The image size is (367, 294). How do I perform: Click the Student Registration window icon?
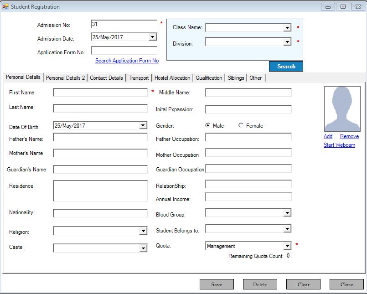pos(5,7)
